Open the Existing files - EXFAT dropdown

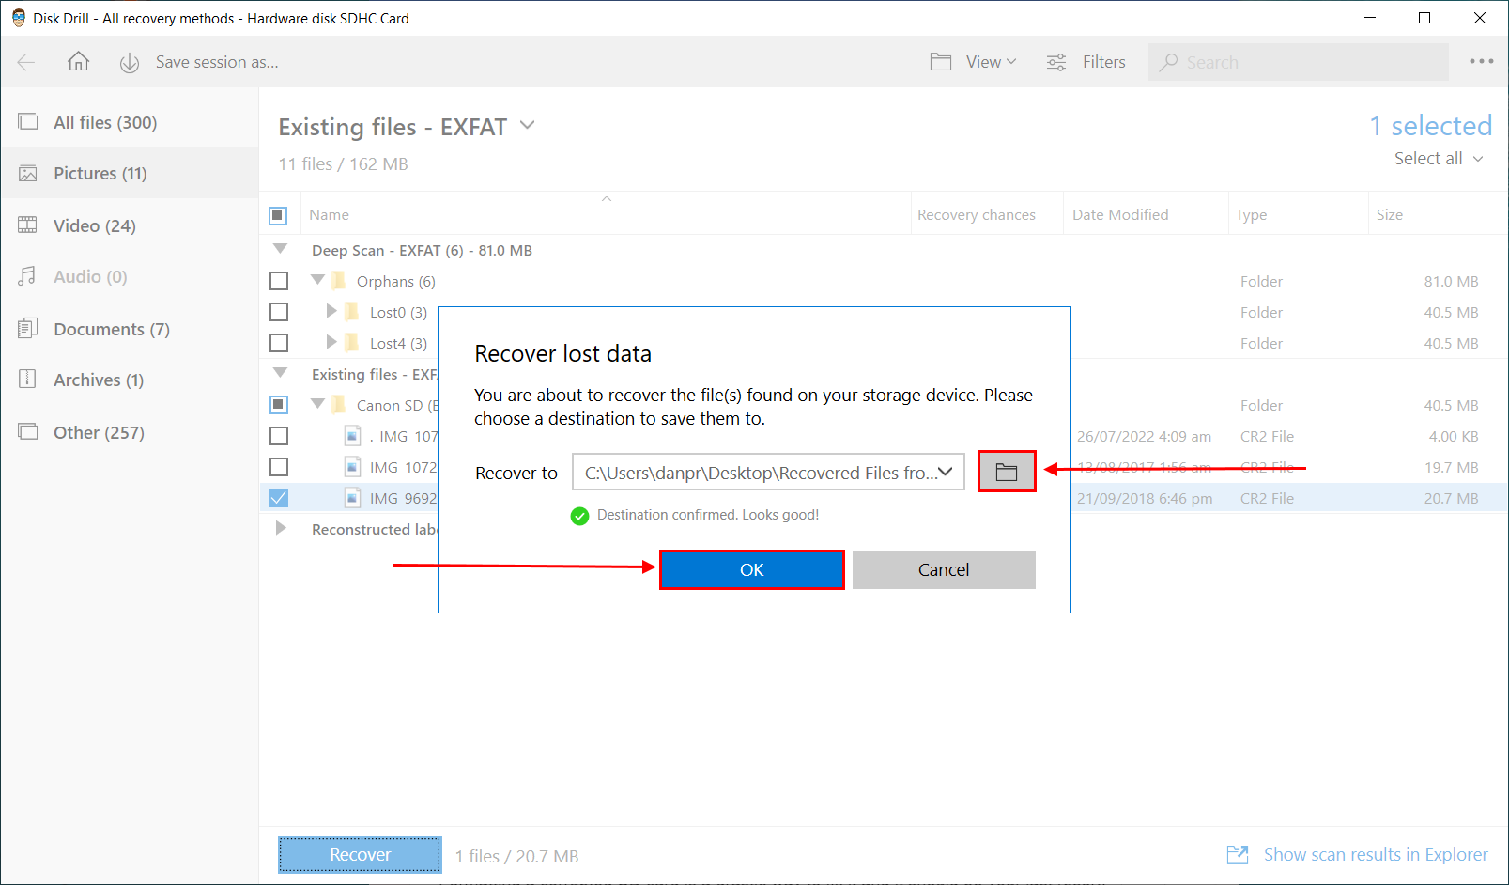pos(528,125)
